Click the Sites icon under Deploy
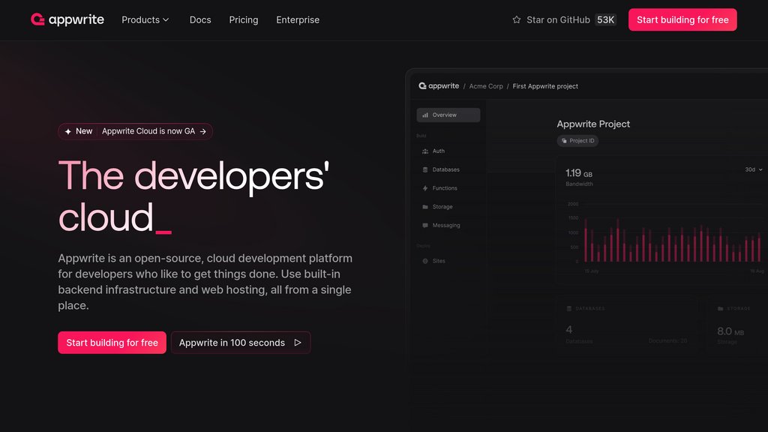Viewport: 768px width, 432px height. [x=424, y=261]
